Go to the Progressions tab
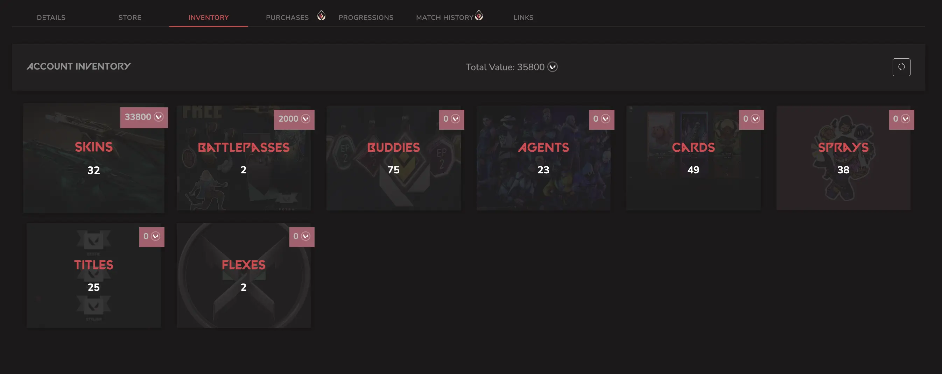Viewport: 942px width, 374px height. 366,17
